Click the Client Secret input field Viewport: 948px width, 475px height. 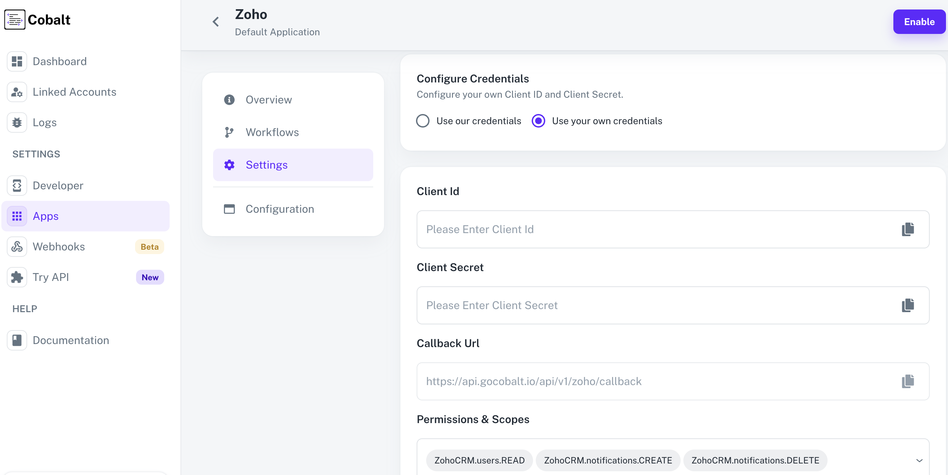(626, 305)
